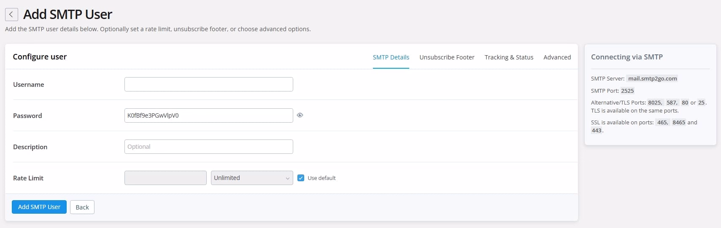Click the optional Description field

[x=208, y=147]
